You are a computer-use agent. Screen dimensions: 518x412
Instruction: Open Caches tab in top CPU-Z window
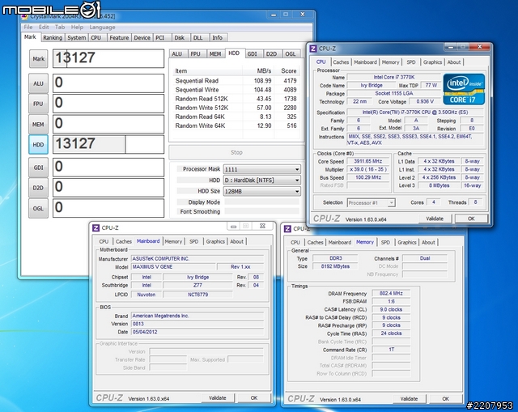(341, 62)
